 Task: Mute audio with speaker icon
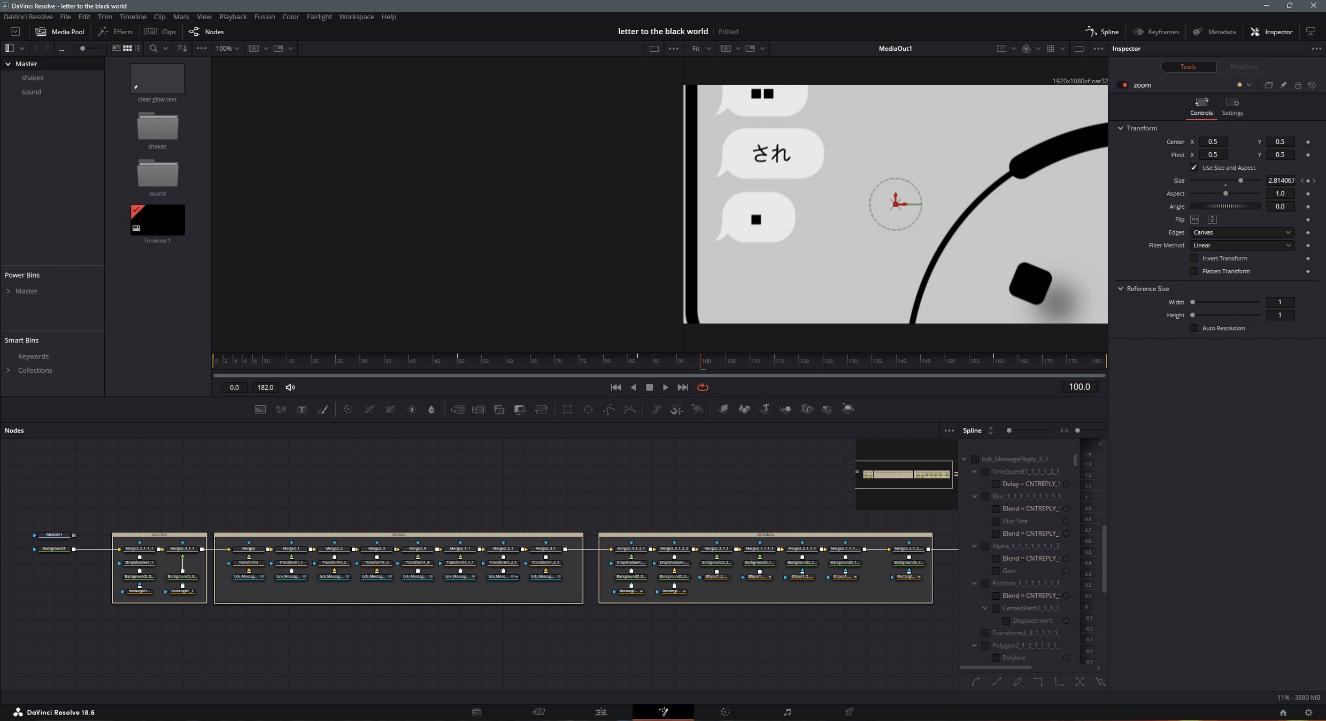[290, 387]
